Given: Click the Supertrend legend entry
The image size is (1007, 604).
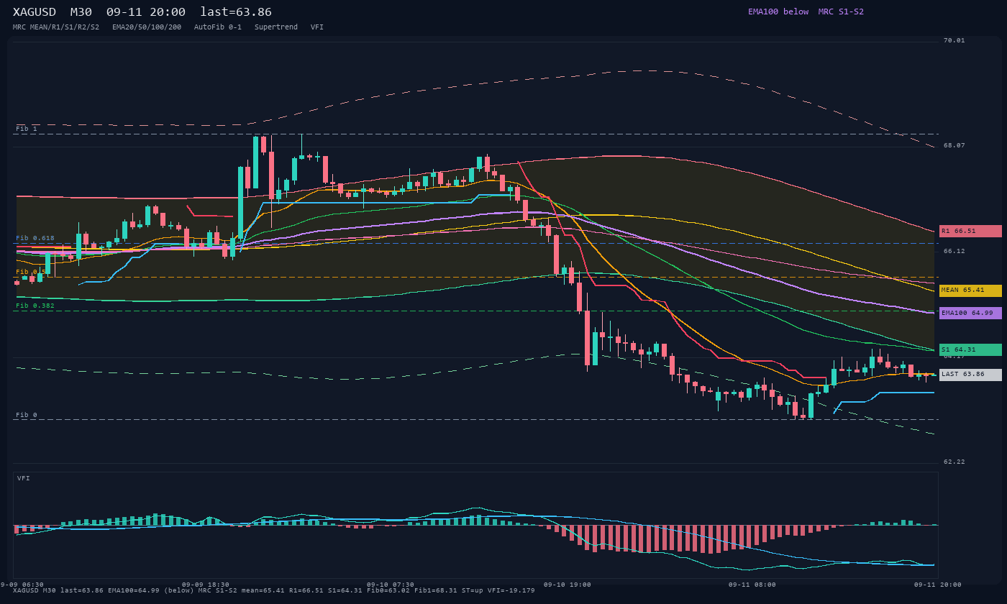Looking at the screenshot, I should (276, 27).
